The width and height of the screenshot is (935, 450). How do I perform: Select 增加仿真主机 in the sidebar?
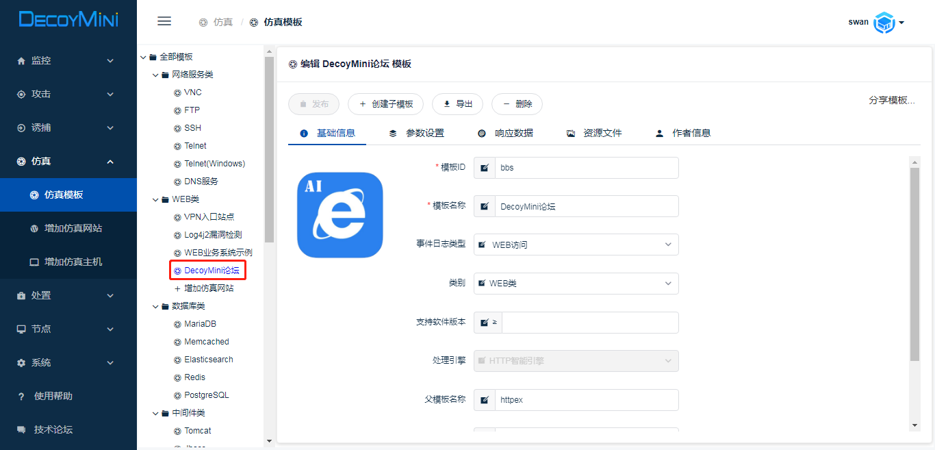73,262
